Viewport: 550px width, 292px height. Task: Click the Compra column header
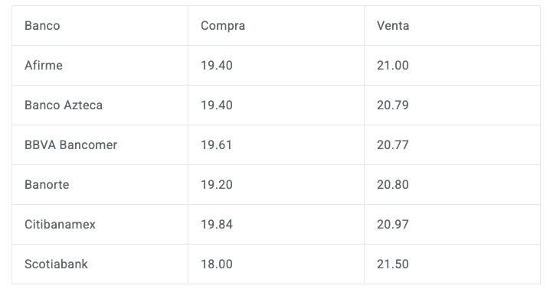click(x=276, y=25)
